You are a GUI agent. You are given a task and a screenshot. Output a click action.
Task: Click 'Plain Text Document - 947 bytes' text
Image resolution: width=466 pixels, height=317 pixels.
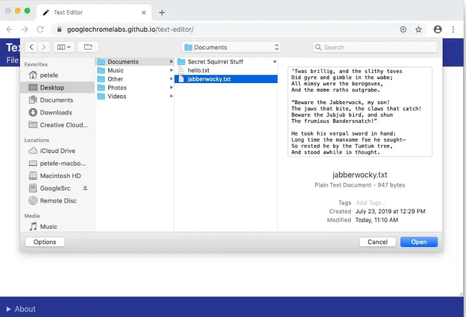tap(360, 185)
